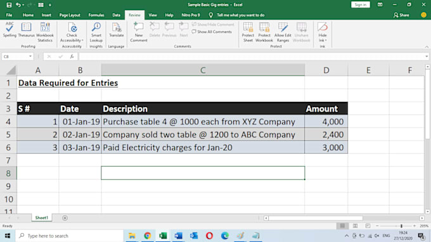The width and height of the screenshot is (431, 242).
Task: Switch to the Home tab
Action: click(x=28, y=15)
